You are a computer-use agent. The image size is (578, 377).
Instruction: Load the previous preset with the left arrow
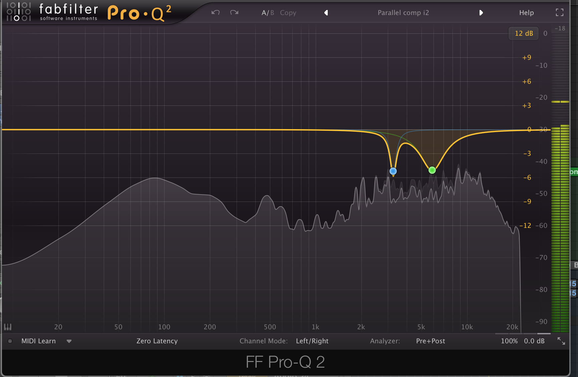pos(326,13)
